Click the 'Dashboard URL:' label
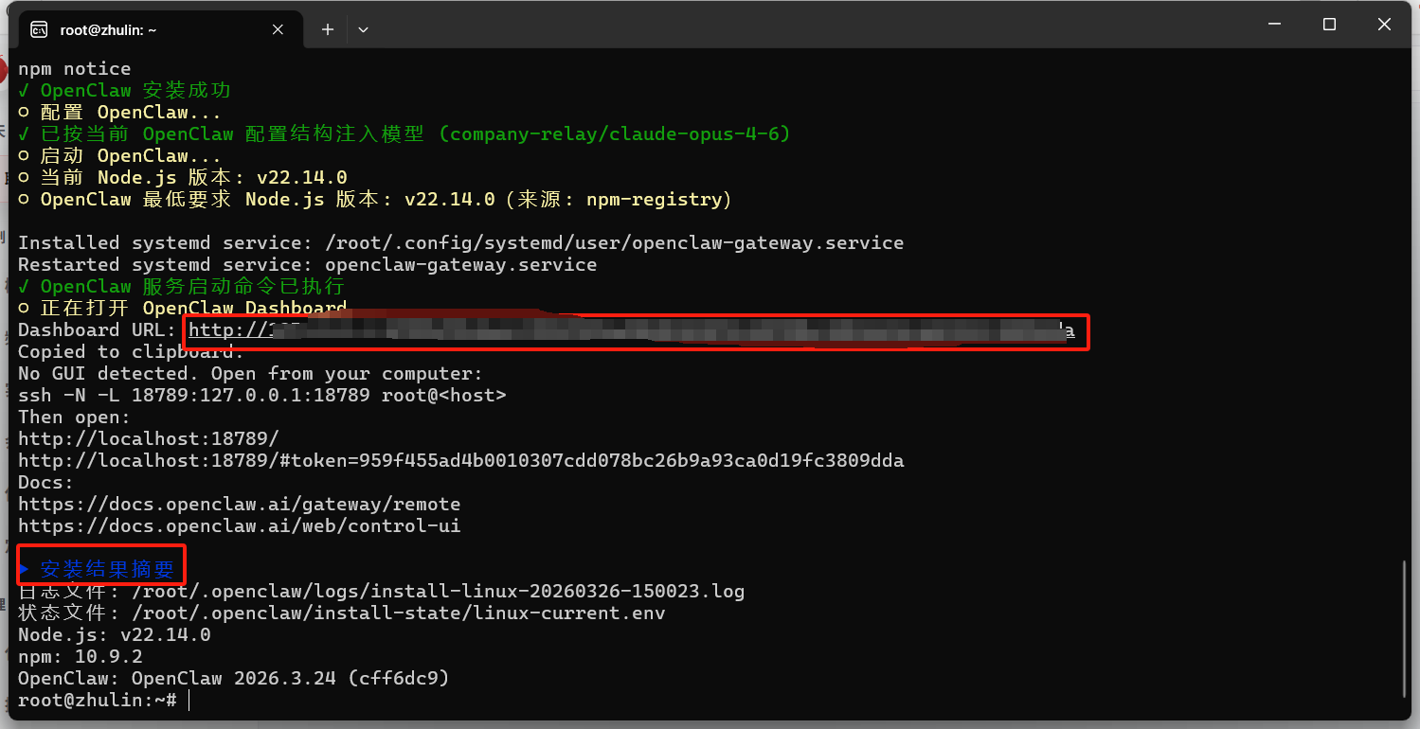The width and height of the screenshot is (1420, 729). coord(98,330)
